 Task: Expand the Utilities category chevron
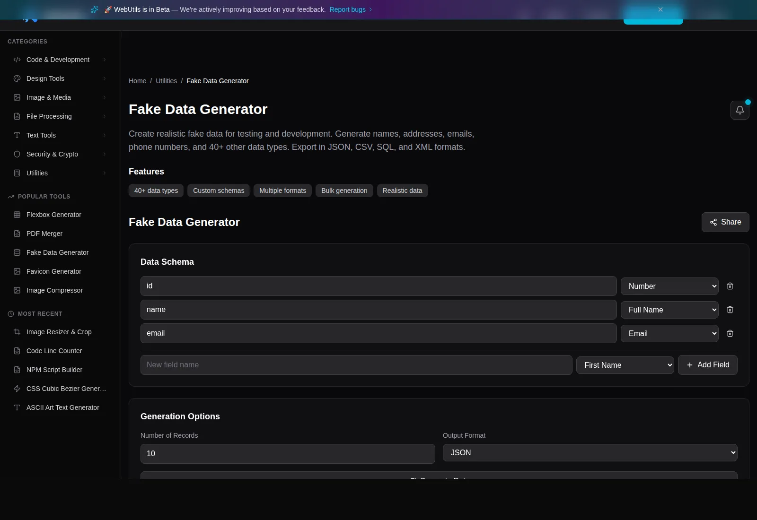[x=105, y=173]
